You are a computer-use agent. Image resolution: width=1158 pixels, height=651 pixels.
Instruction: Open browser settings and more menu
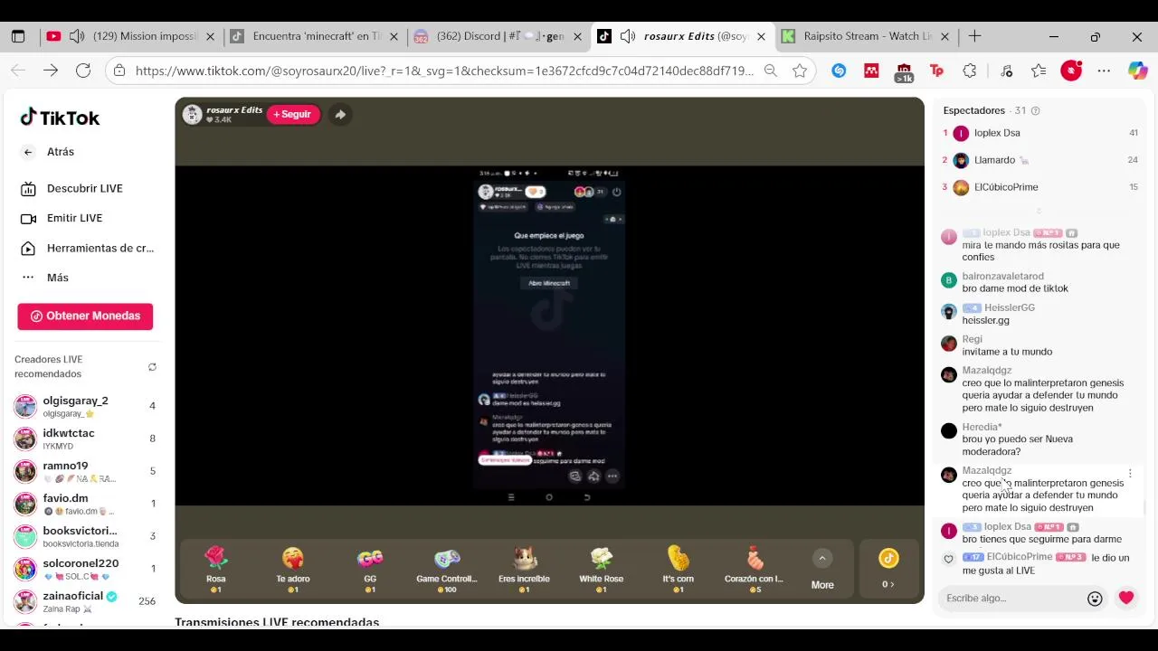point(1104,71)
